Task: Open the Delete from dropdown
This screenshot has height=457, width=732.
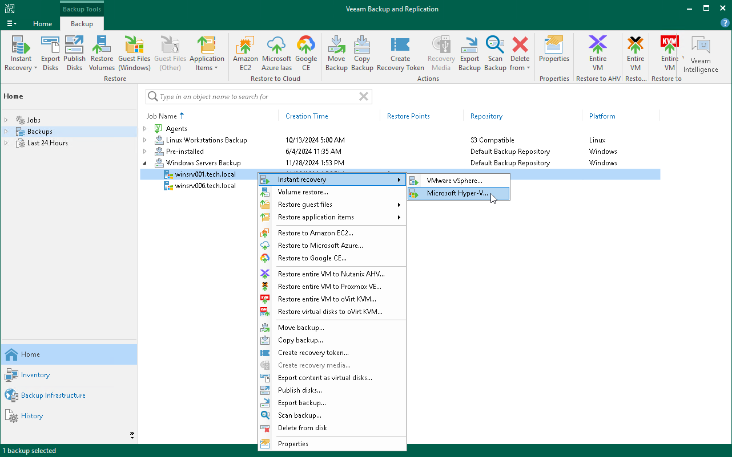Action: click(x=520, y=52)
